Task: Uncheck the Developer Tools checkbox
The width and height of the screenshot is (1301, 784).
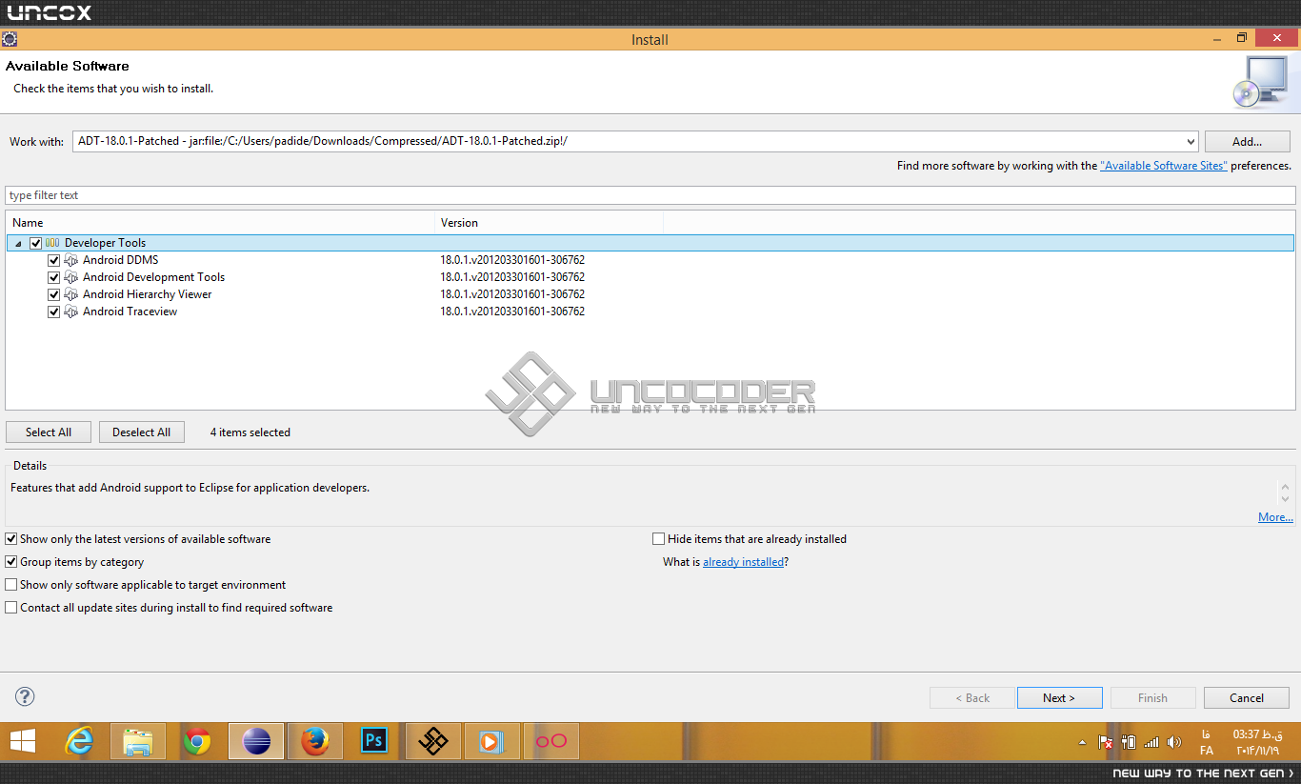Action: coord(36,243)
